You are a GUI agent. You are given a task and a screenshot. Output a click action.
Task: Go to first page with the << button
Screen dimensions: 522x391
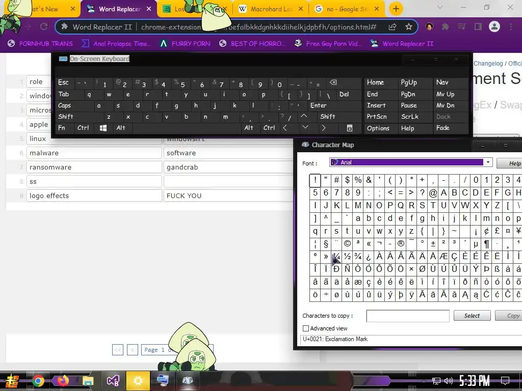tap(118, 350)
